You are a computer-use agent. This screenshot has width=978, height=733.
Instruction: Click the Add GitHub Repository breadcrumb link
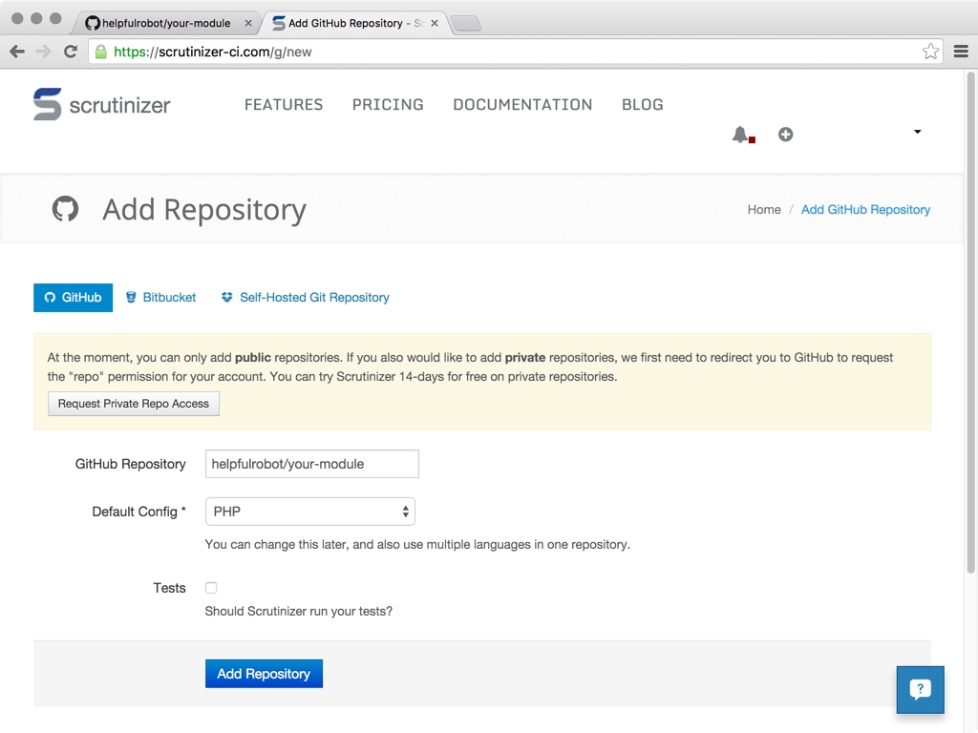pyautogui.click(x=865, y=209)
